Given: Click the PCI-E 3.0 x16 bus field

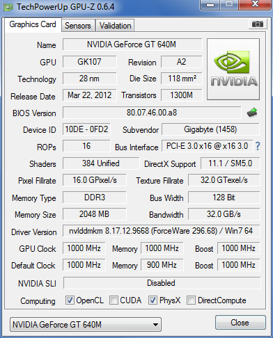Looking at the screenshot, I should tap(207, 146).
